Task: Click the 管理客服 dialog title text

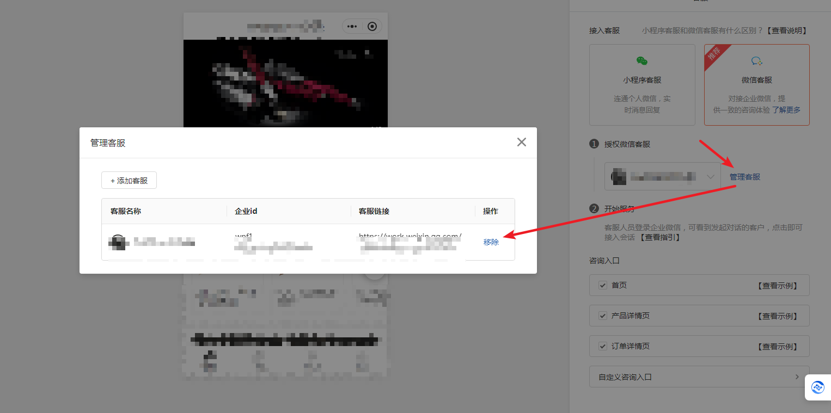Action: [108, 143]
